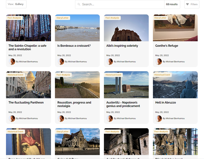Click author avatar on Sainte-Chapelle card
This screenshot has width=204, height=159.
[x=12, y=62]
